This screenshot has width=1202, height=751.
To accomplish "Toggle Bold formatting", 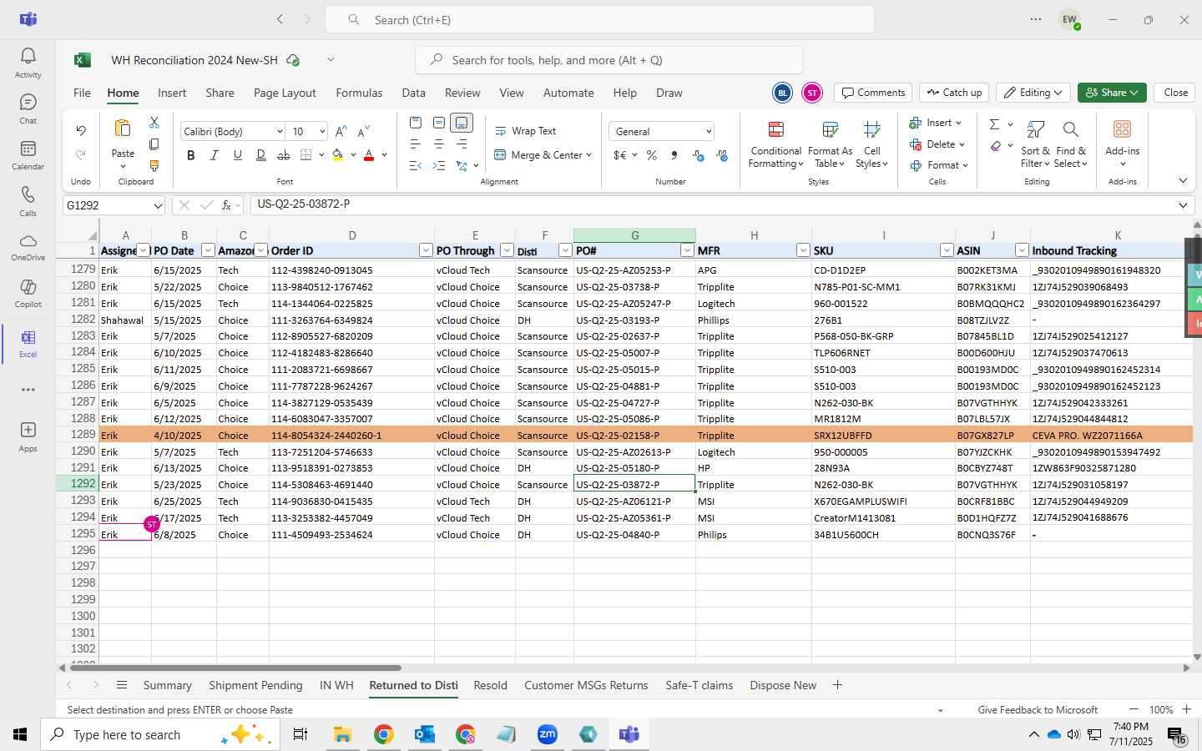I will [x=191, y=155].
